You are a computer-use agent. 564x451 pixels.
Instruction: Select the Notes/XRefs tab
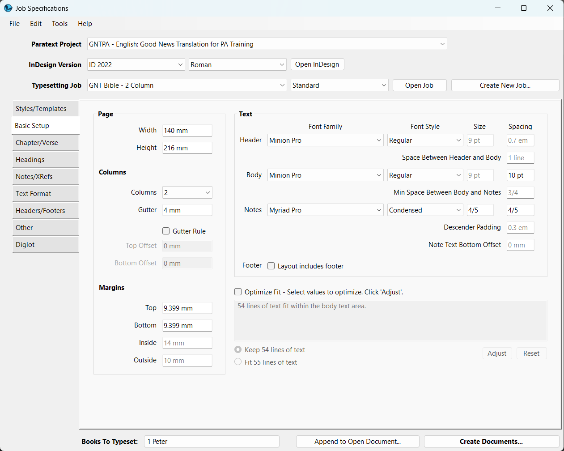[x=46, y=177]
